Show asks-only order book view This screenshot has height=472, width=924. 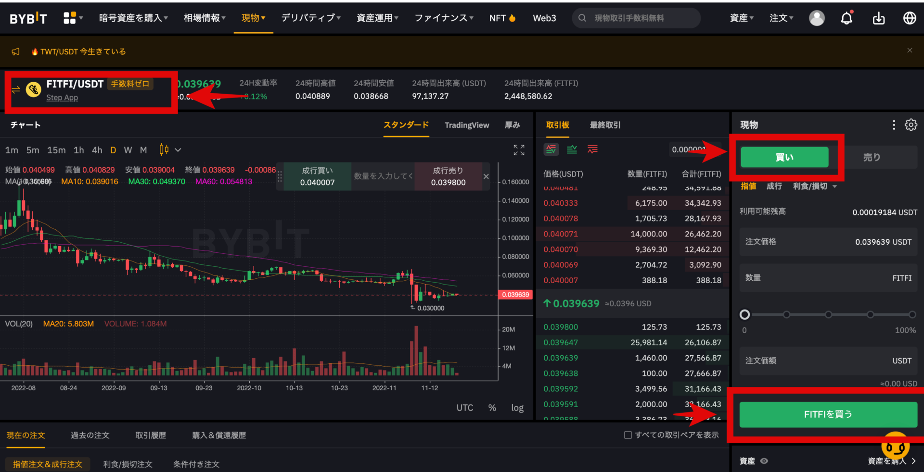(592, 149)
